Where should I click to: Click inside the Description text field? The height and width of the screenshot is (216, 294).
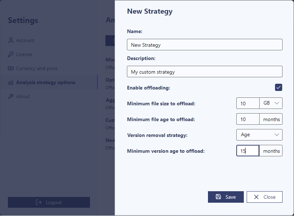(204, 72)
